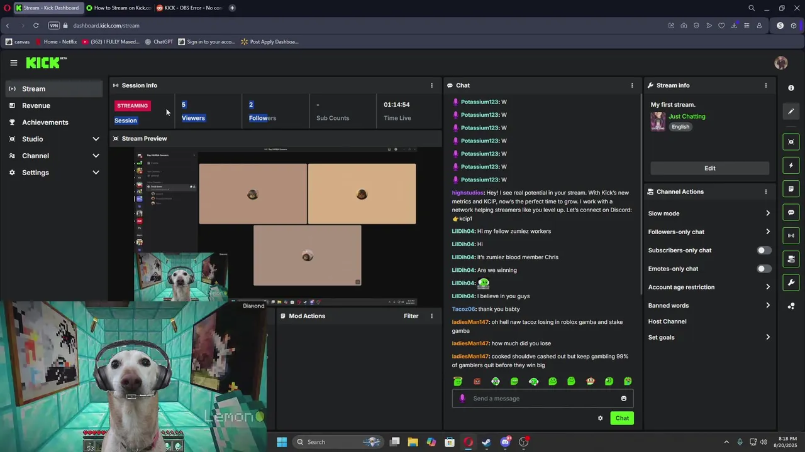805x452 pixels.
Task: Open a new browser tab
Action: pyautogui.click(x=232, y=8)
